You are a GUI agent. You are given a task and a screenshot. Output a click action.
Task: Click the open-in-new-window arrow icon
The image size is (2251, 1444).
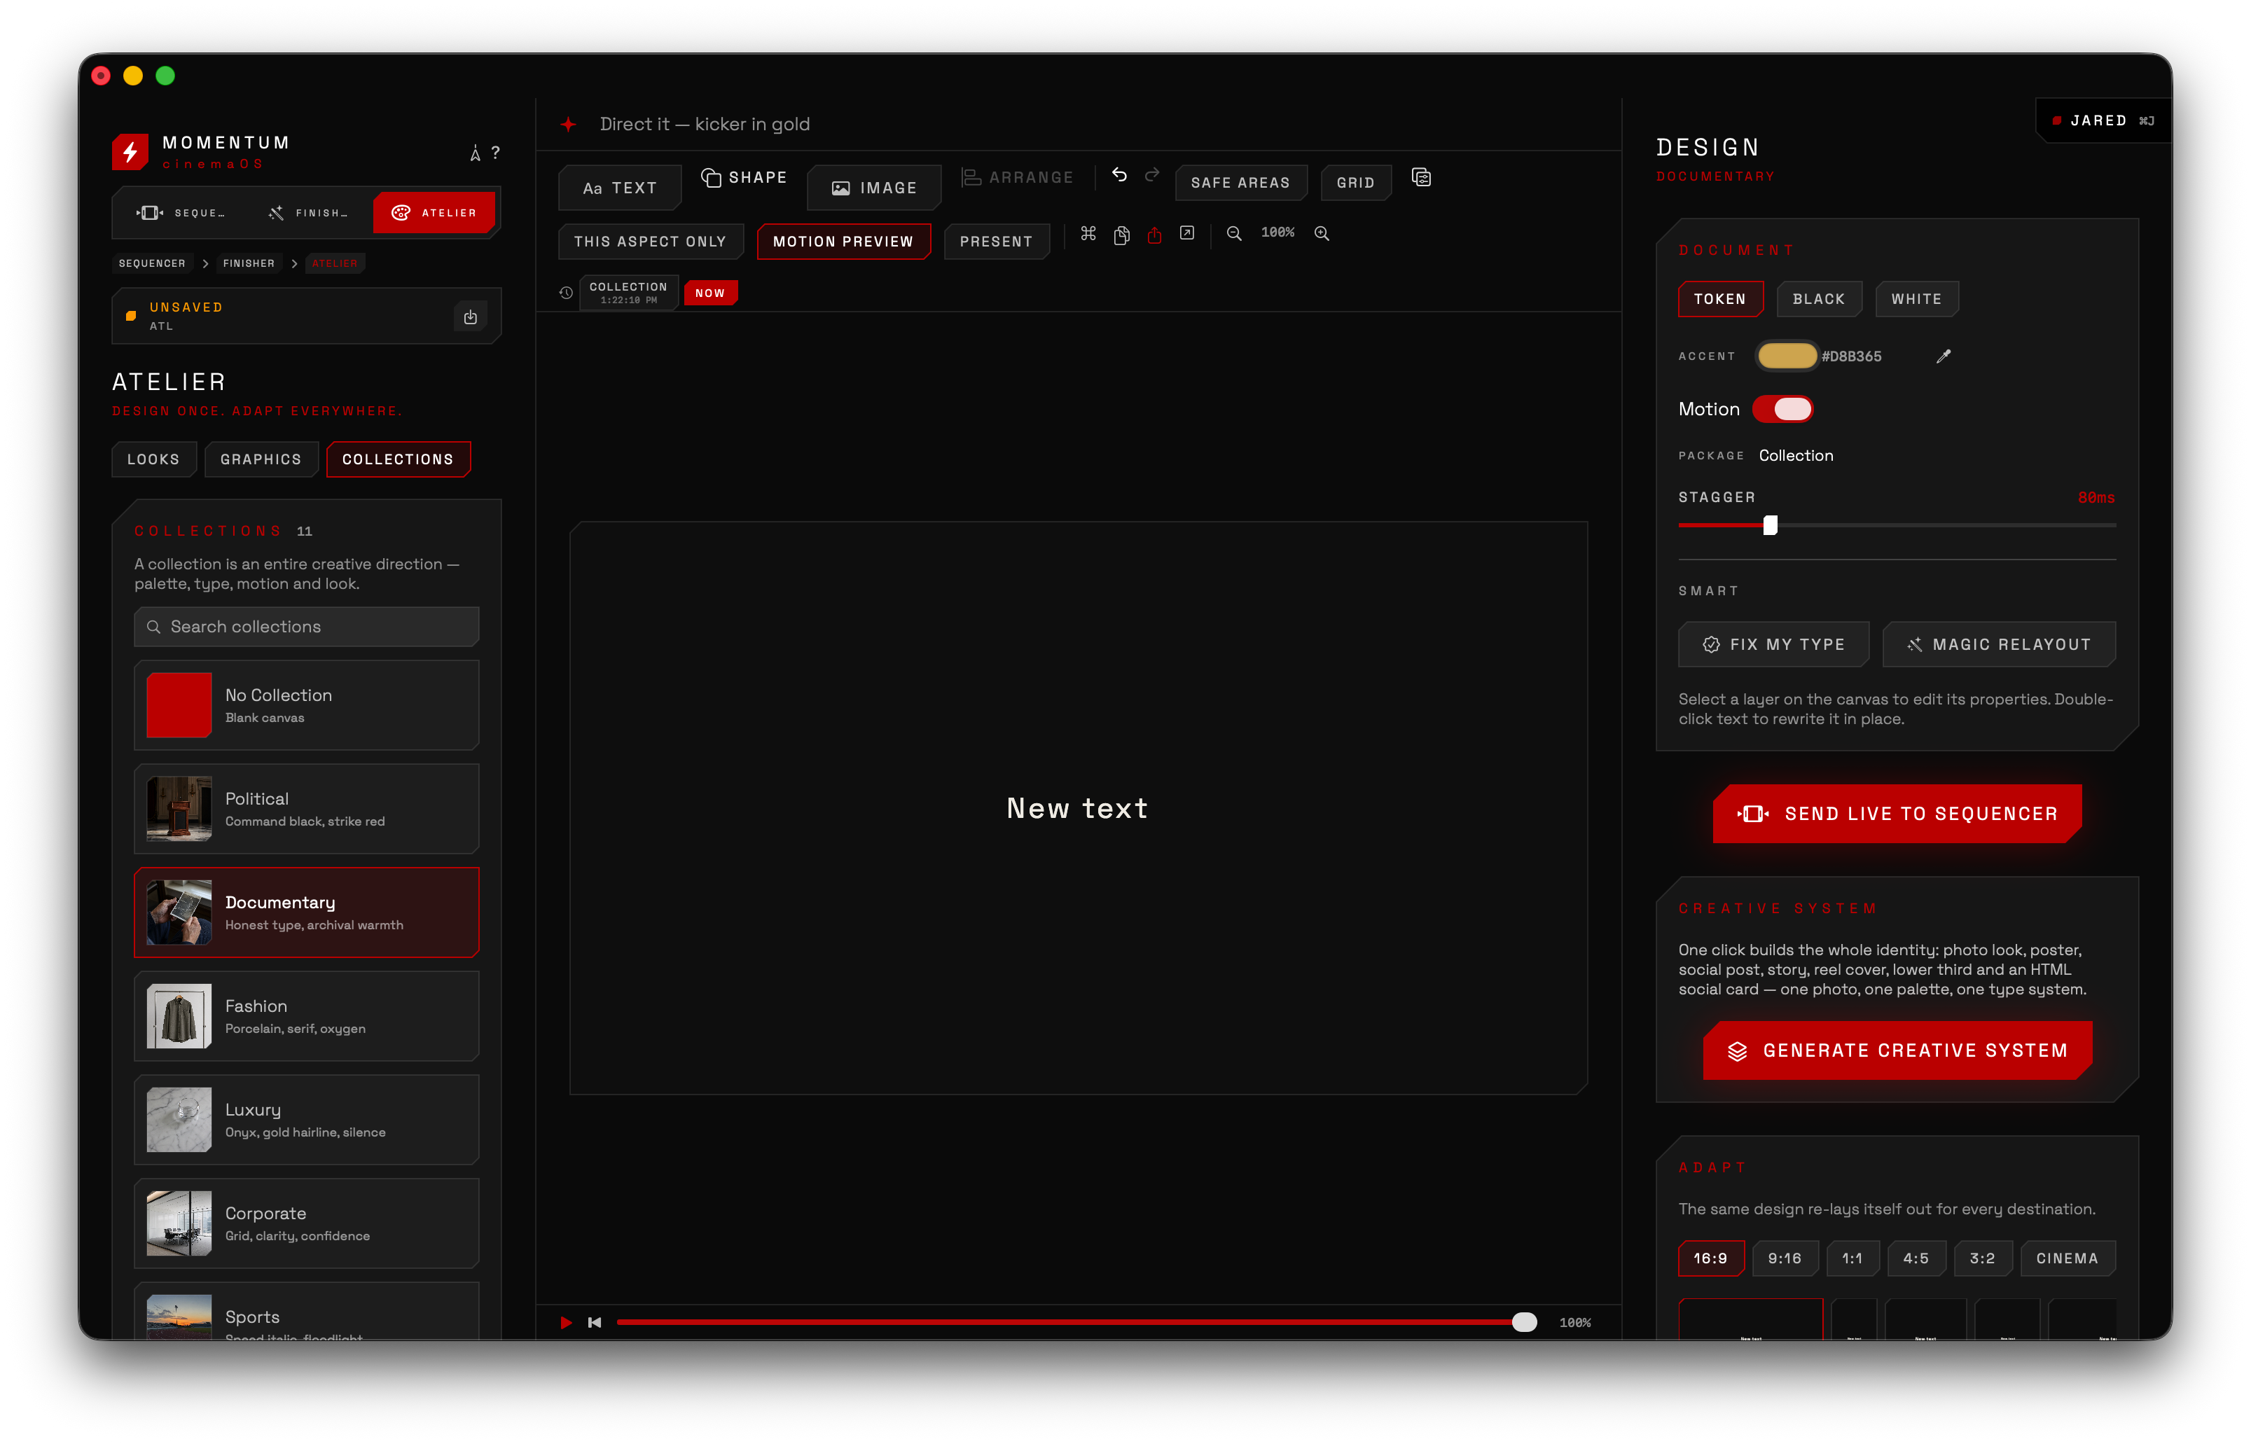point(1187,233)
